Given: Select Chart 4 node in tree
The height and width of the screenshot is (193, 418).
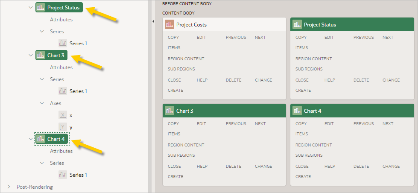Looking at the screenshot, I should [x=52, y=139].
